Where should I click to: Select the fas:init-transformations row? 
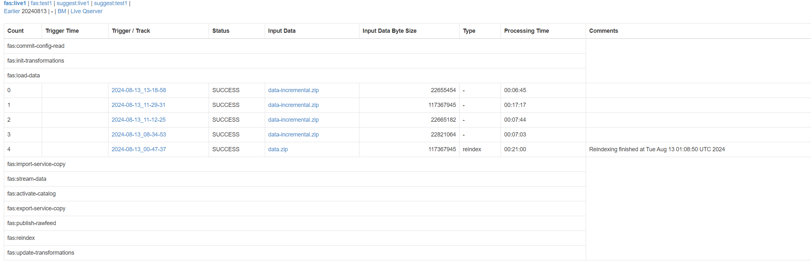tap(295, 61)
